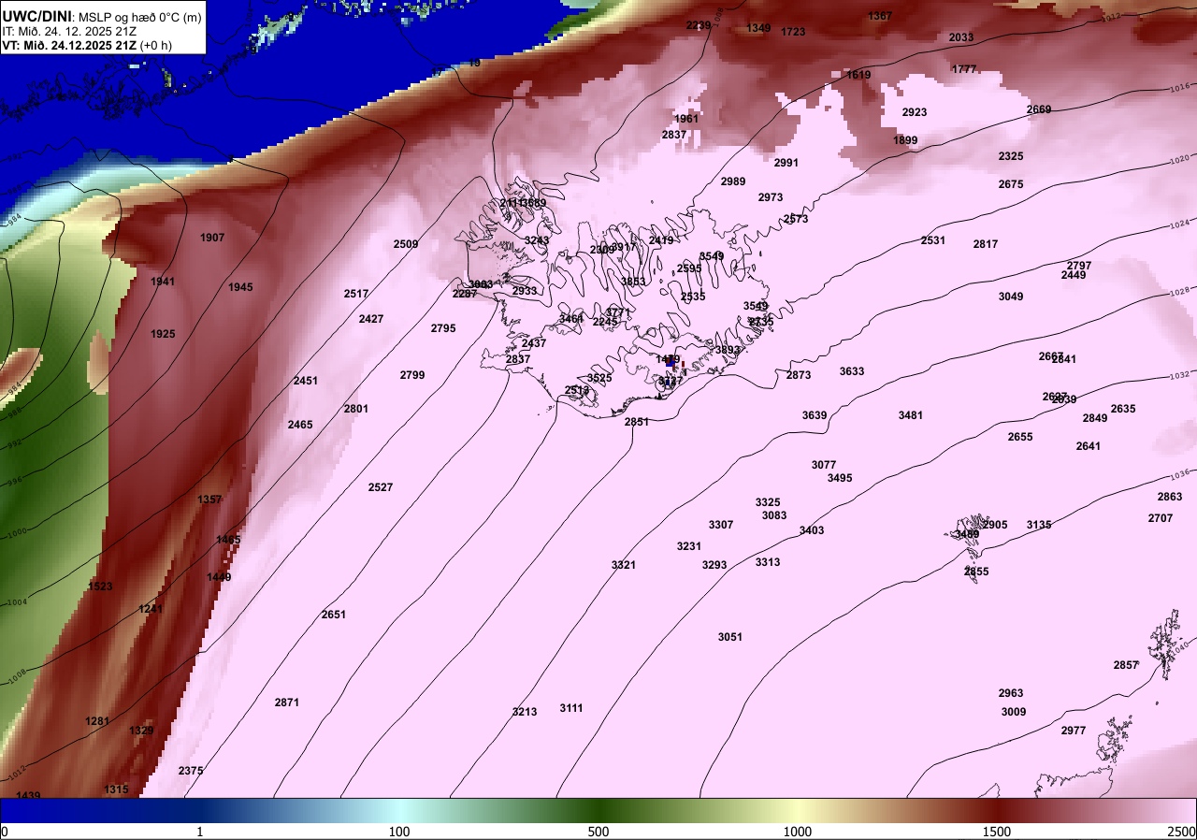Viewport: 1197px width, 840px height.
Task: Select the VT valid time line
Action: pos(87,44)
